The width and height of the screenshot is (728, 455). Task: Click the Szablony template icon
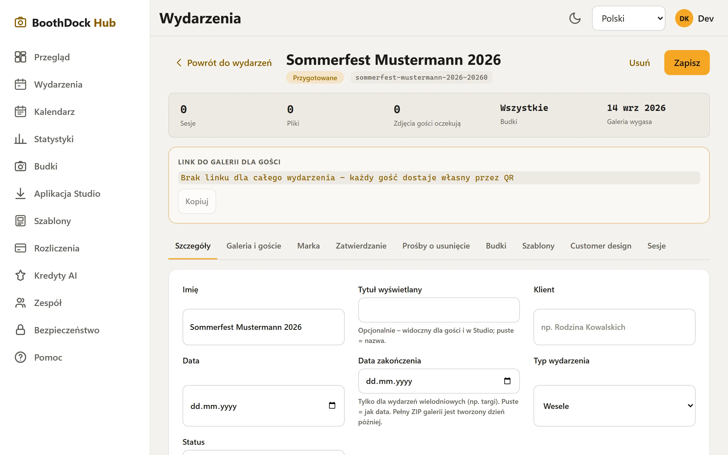20,221
